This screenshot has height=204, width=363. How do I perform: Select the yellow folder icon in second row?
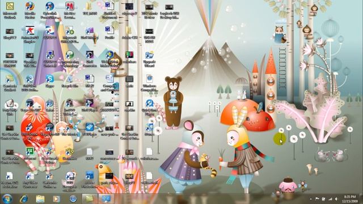tap(129, 31)
